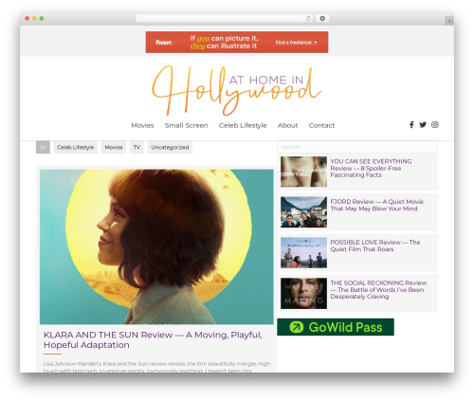This screenshot has height=401, width=474.
Task: Click the GoWild Pass arrow logo
Action: point(297,327)
